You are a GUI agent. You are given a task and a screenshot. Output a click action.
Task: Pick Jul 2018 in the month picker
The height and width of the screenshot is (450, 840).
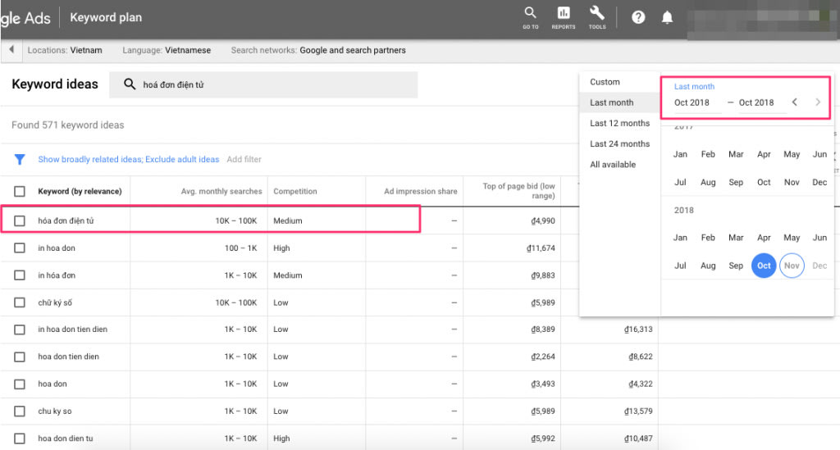[680, 266]
